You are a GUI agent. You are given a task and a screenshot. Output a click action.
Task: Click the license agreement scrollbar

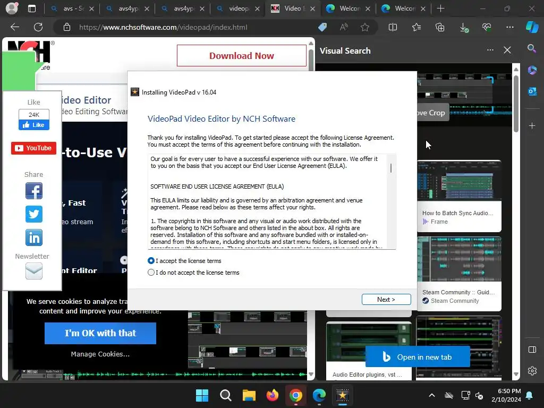pos(391,168)
